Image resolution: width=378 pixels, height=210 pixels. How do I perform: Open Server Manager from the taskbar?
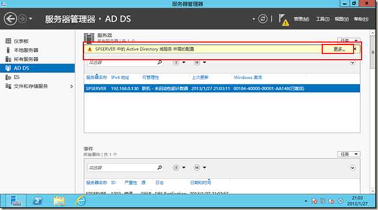pyautogui.click(x=16, y=201)
